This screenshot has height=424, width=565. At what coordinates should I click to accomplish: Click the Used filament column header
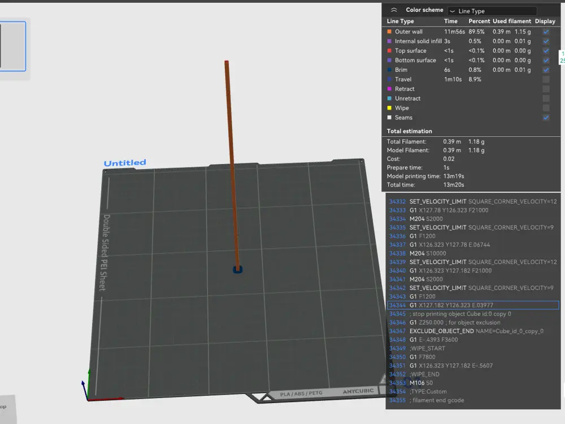512,21
